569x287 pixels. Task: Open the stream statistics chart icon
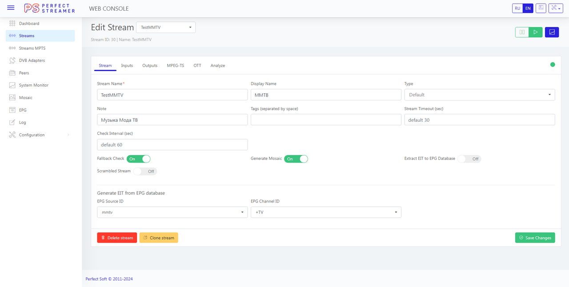[552, 32]
